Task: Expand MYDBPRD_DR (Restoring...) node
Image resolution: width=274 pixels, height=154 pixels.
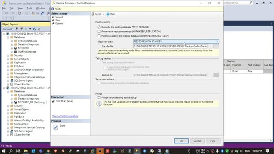Action: point(12,102)
